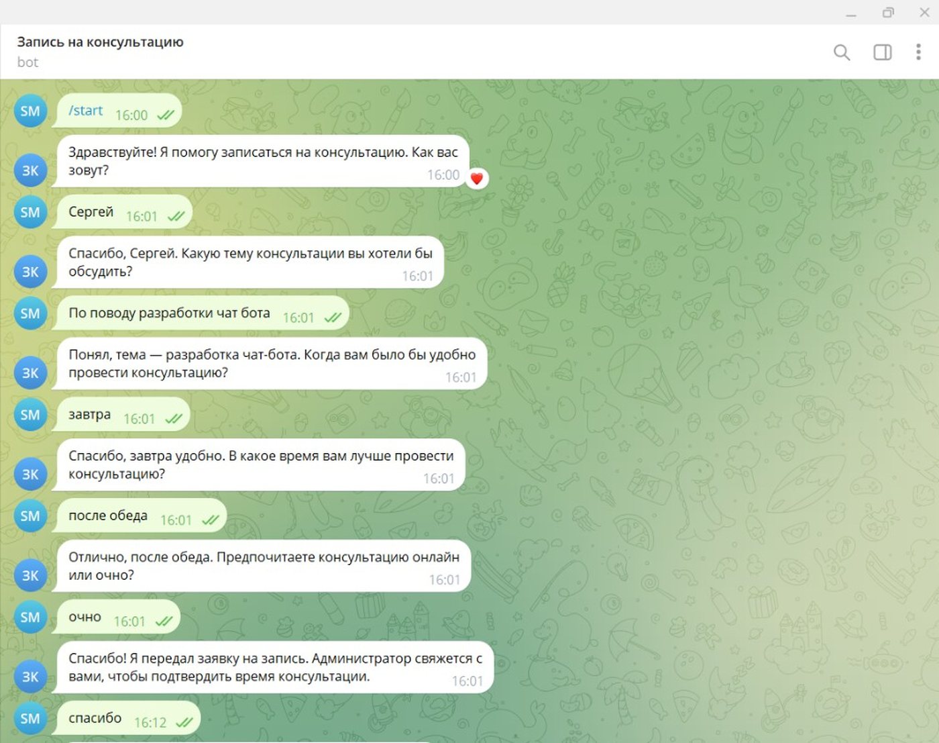Viewport: 939px width, 743px height.
Task: Select the message bubble 'завтра'
Action: [122, 415]
